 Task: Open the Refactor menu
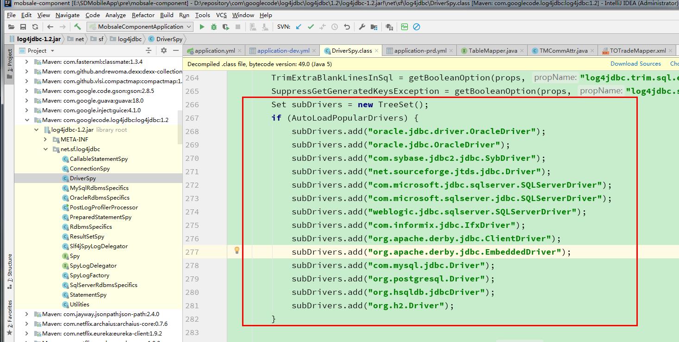click(143, 15)
